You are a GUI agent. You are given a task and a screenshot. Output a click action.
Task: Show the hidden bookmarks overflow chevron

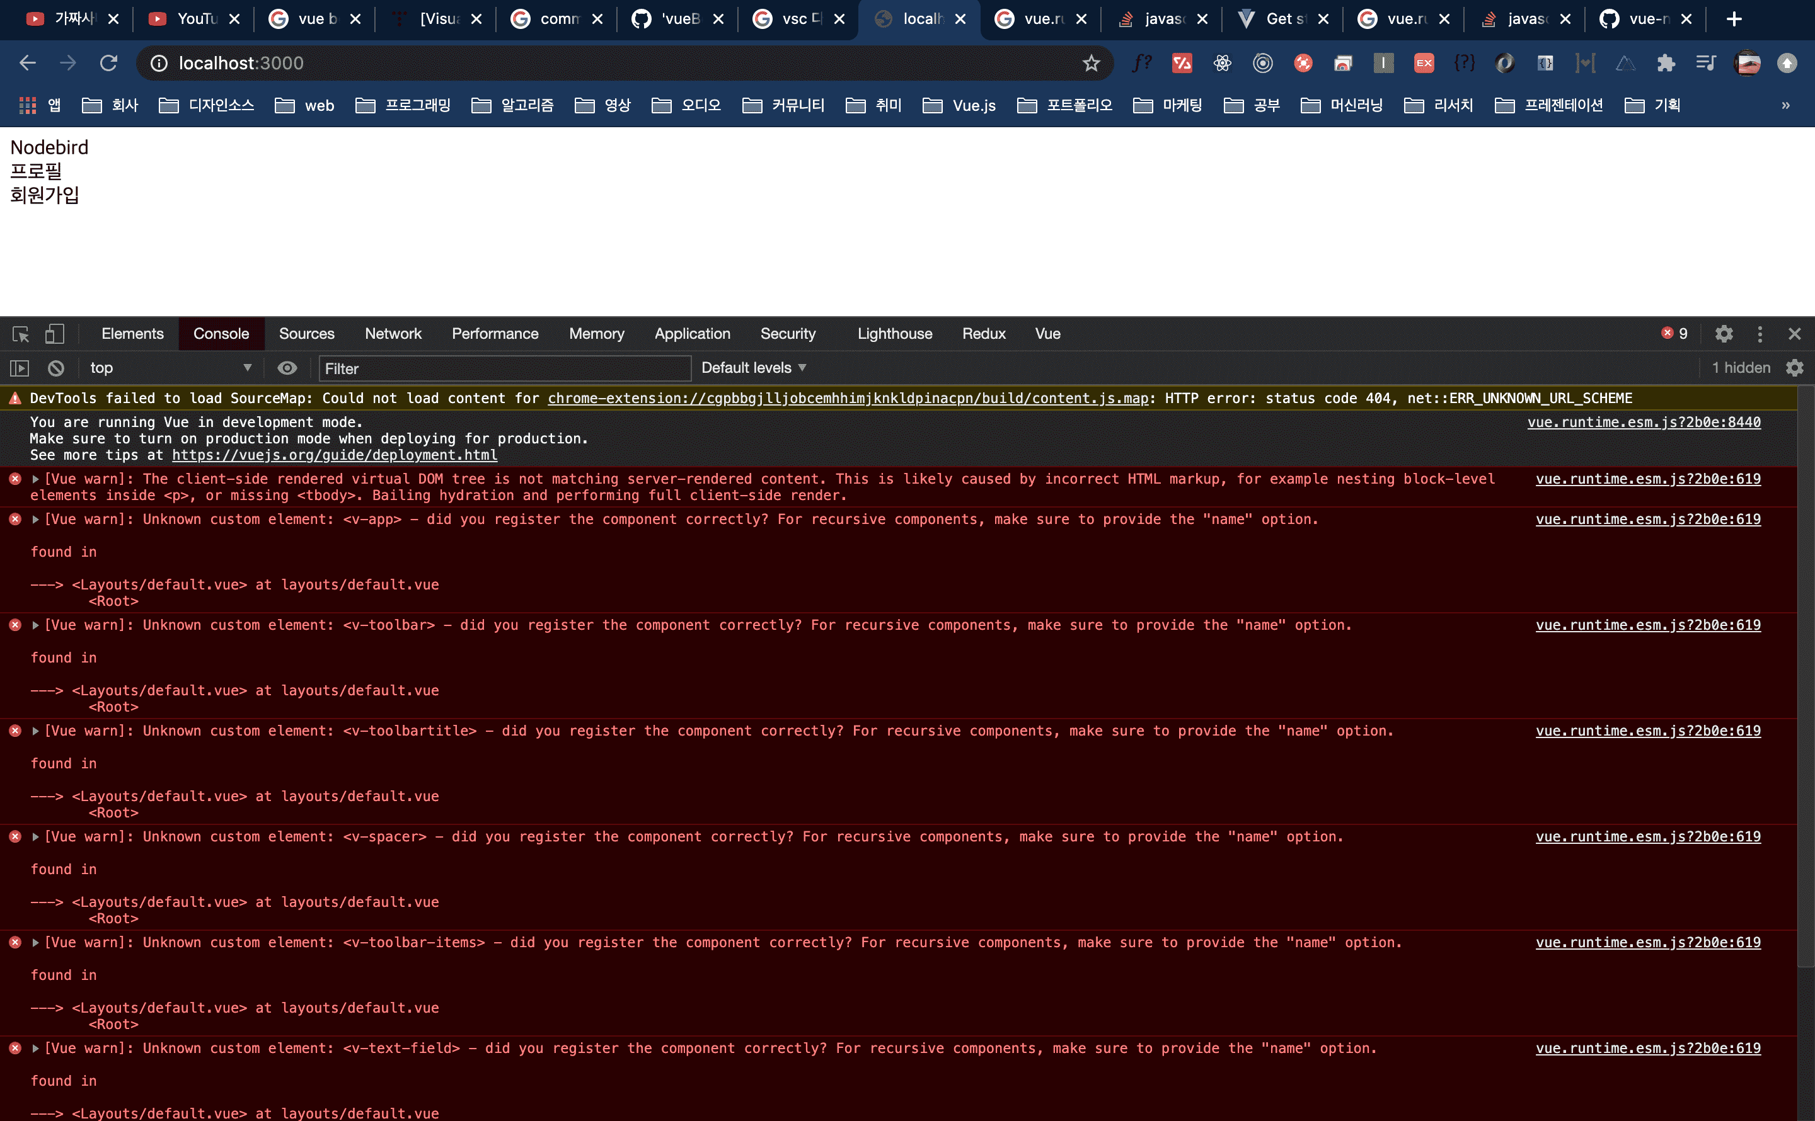pyautogui.click(x=1785, y=105)
